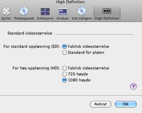Click the HD badge icon

click(x=107, y=11)
